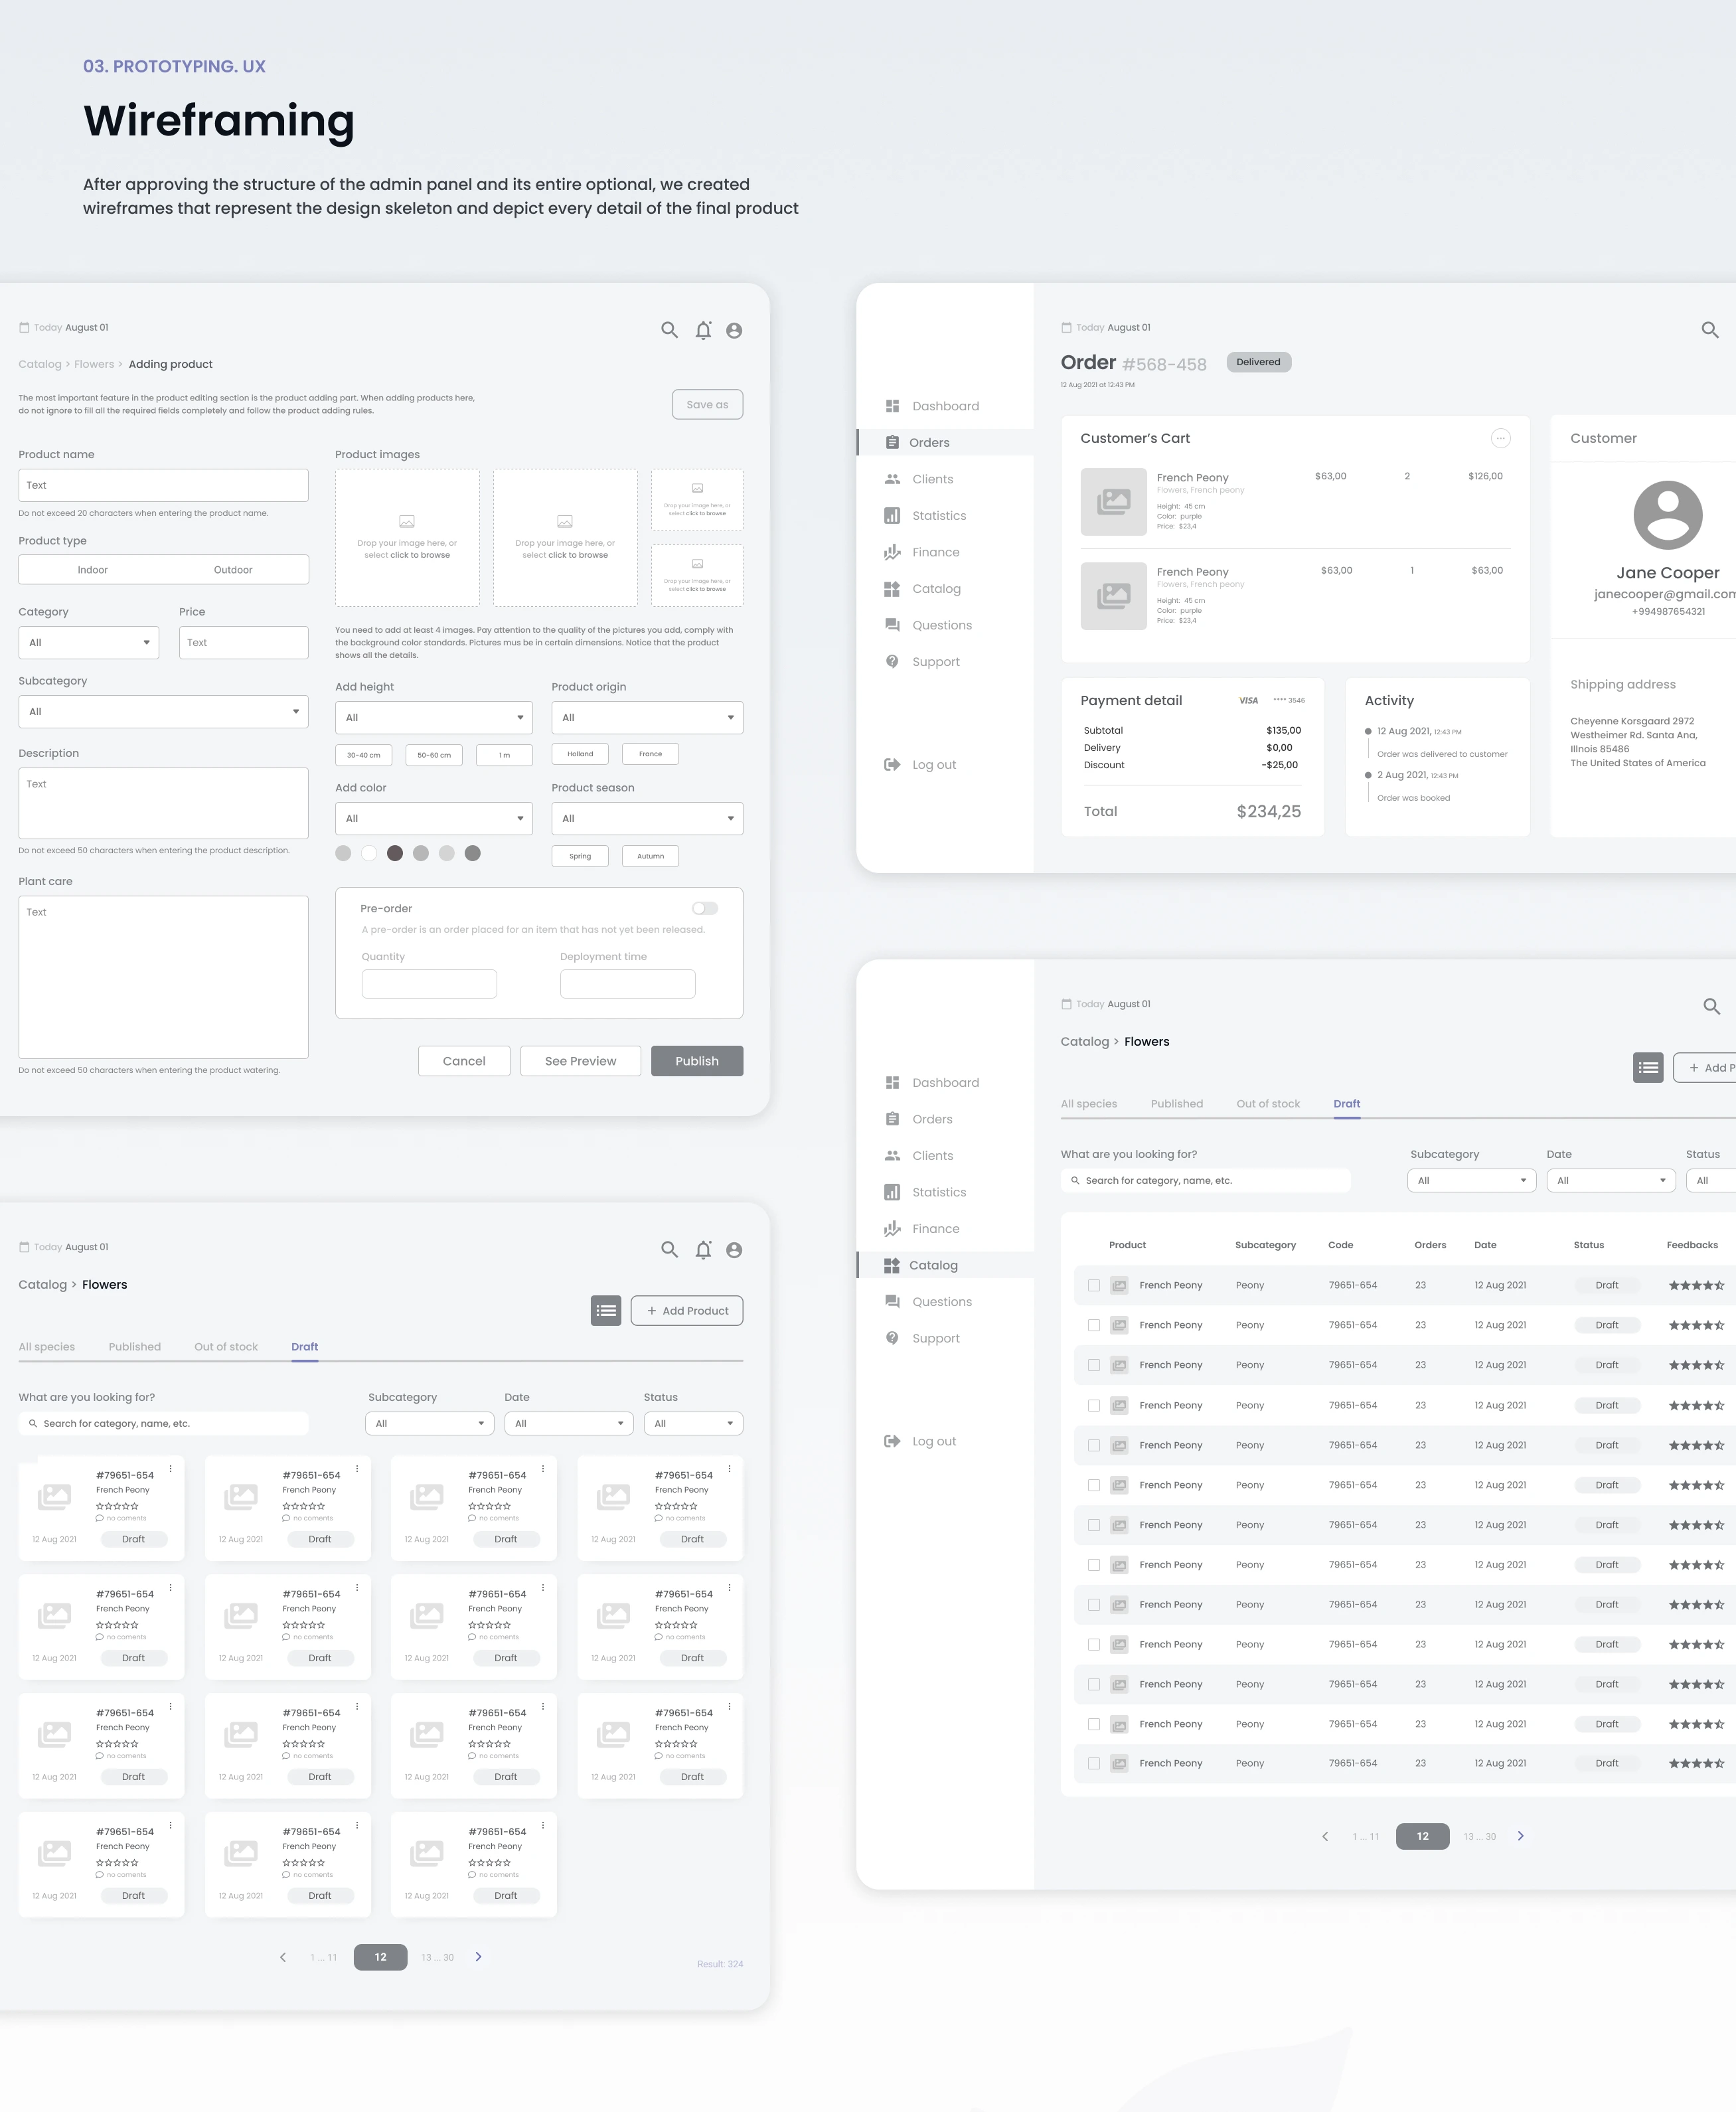Viewport: 1736px width, 2112px height.
Task: Click the Add Product button in grid panel
Action: 687,1310
